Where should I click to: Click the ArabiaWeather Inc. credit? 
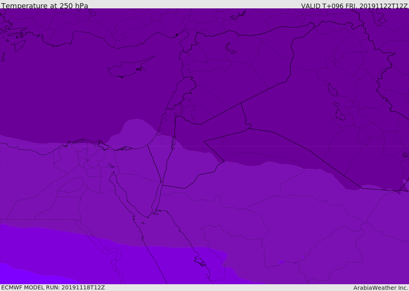point(381,287)
